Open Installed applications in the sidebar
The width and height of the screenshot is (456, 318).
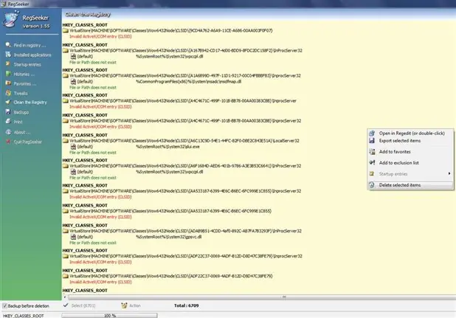(32, 55)
